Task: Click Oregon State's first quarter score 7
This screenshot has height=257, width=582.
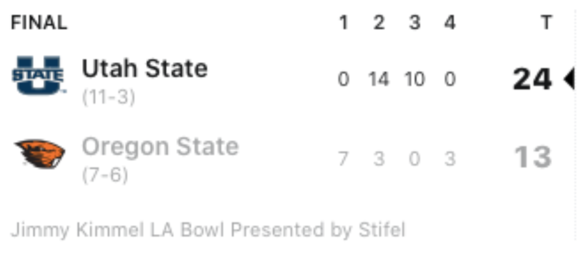Action: 343,158
